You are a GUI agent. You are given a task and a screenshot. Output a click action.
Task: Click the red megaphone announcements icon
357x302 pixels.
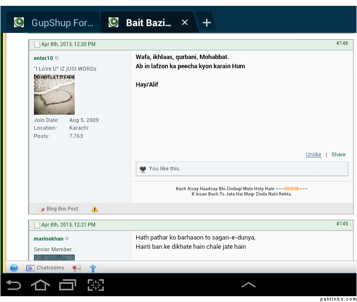point(77,268)
